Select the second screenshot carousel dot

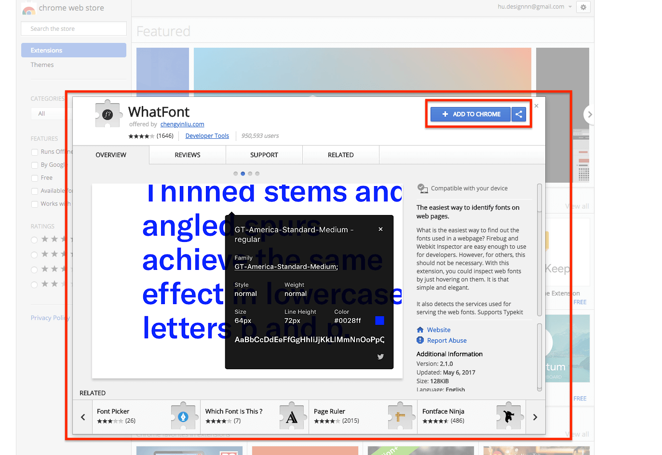tap(243, 174)
